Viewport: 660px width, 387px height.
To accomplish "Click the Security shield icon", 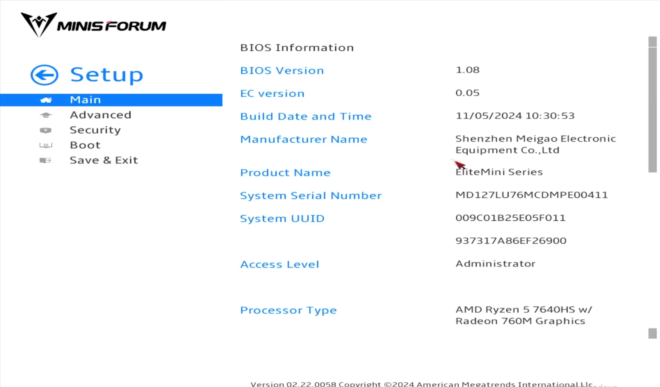I will [x=46, y=131].
